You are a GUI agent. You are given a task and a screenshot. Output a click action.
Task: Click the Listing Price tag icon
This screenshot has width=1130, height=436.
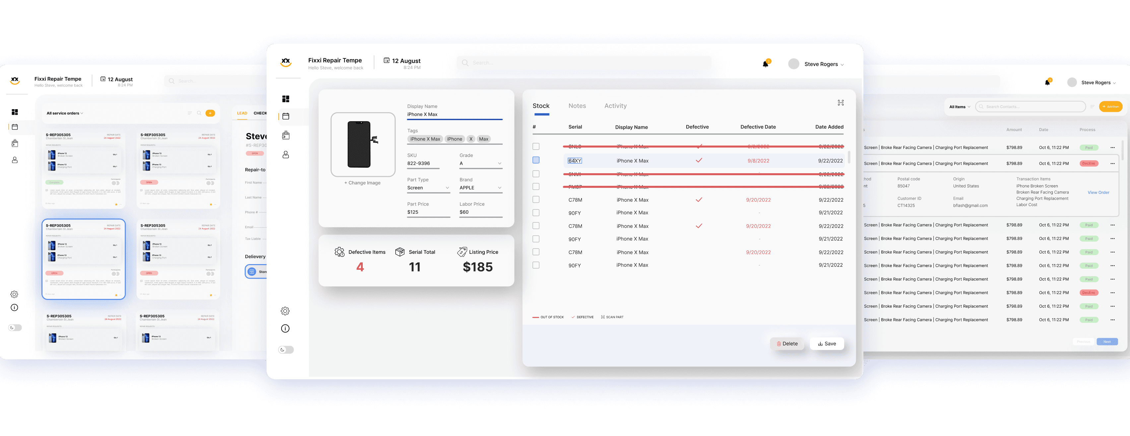pyautogui.click(x=462, y=252)
